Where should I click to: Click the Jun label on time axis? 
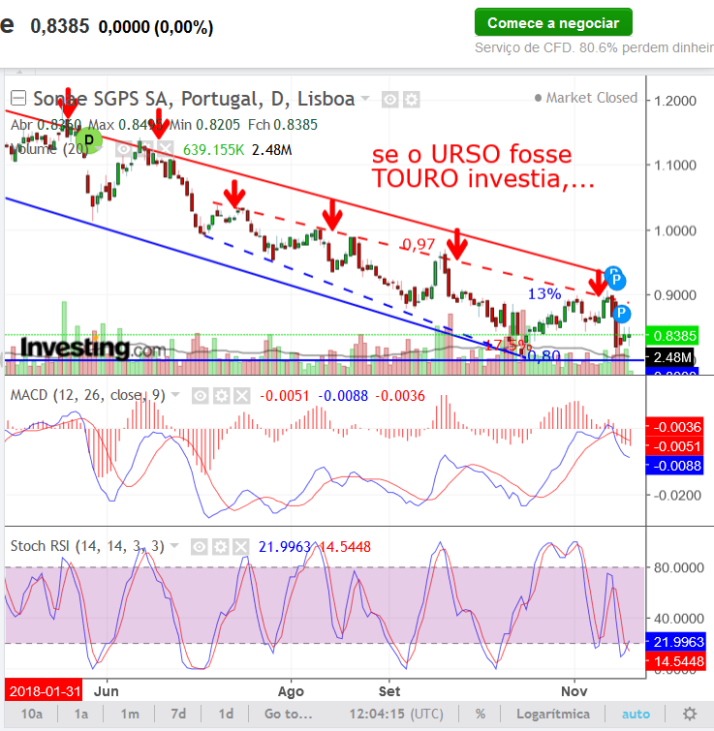[x=107, y=691]
